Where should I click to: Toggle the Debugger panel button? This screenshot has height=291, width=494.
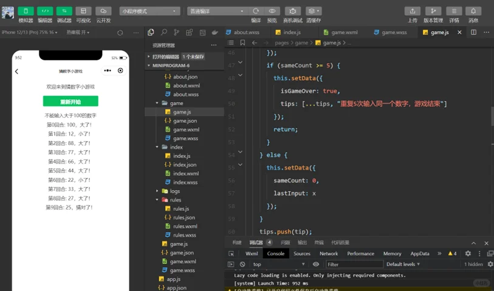(64, 11)
